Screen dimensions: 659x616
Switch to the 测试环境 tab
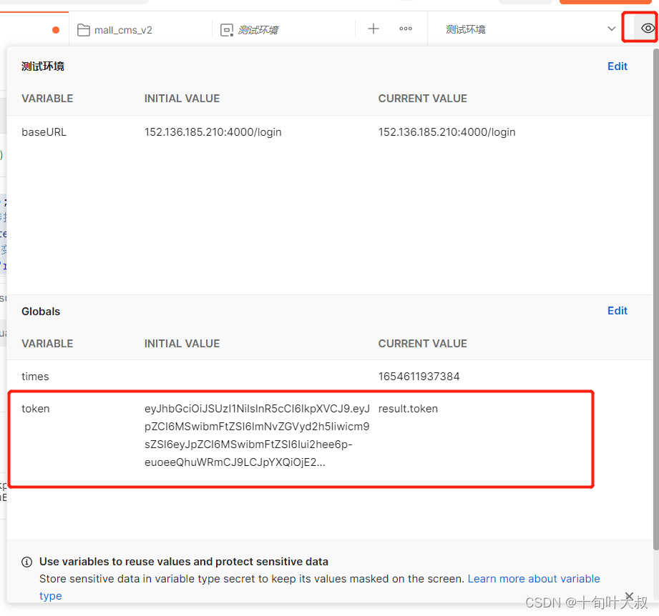(x=283, y=30)
